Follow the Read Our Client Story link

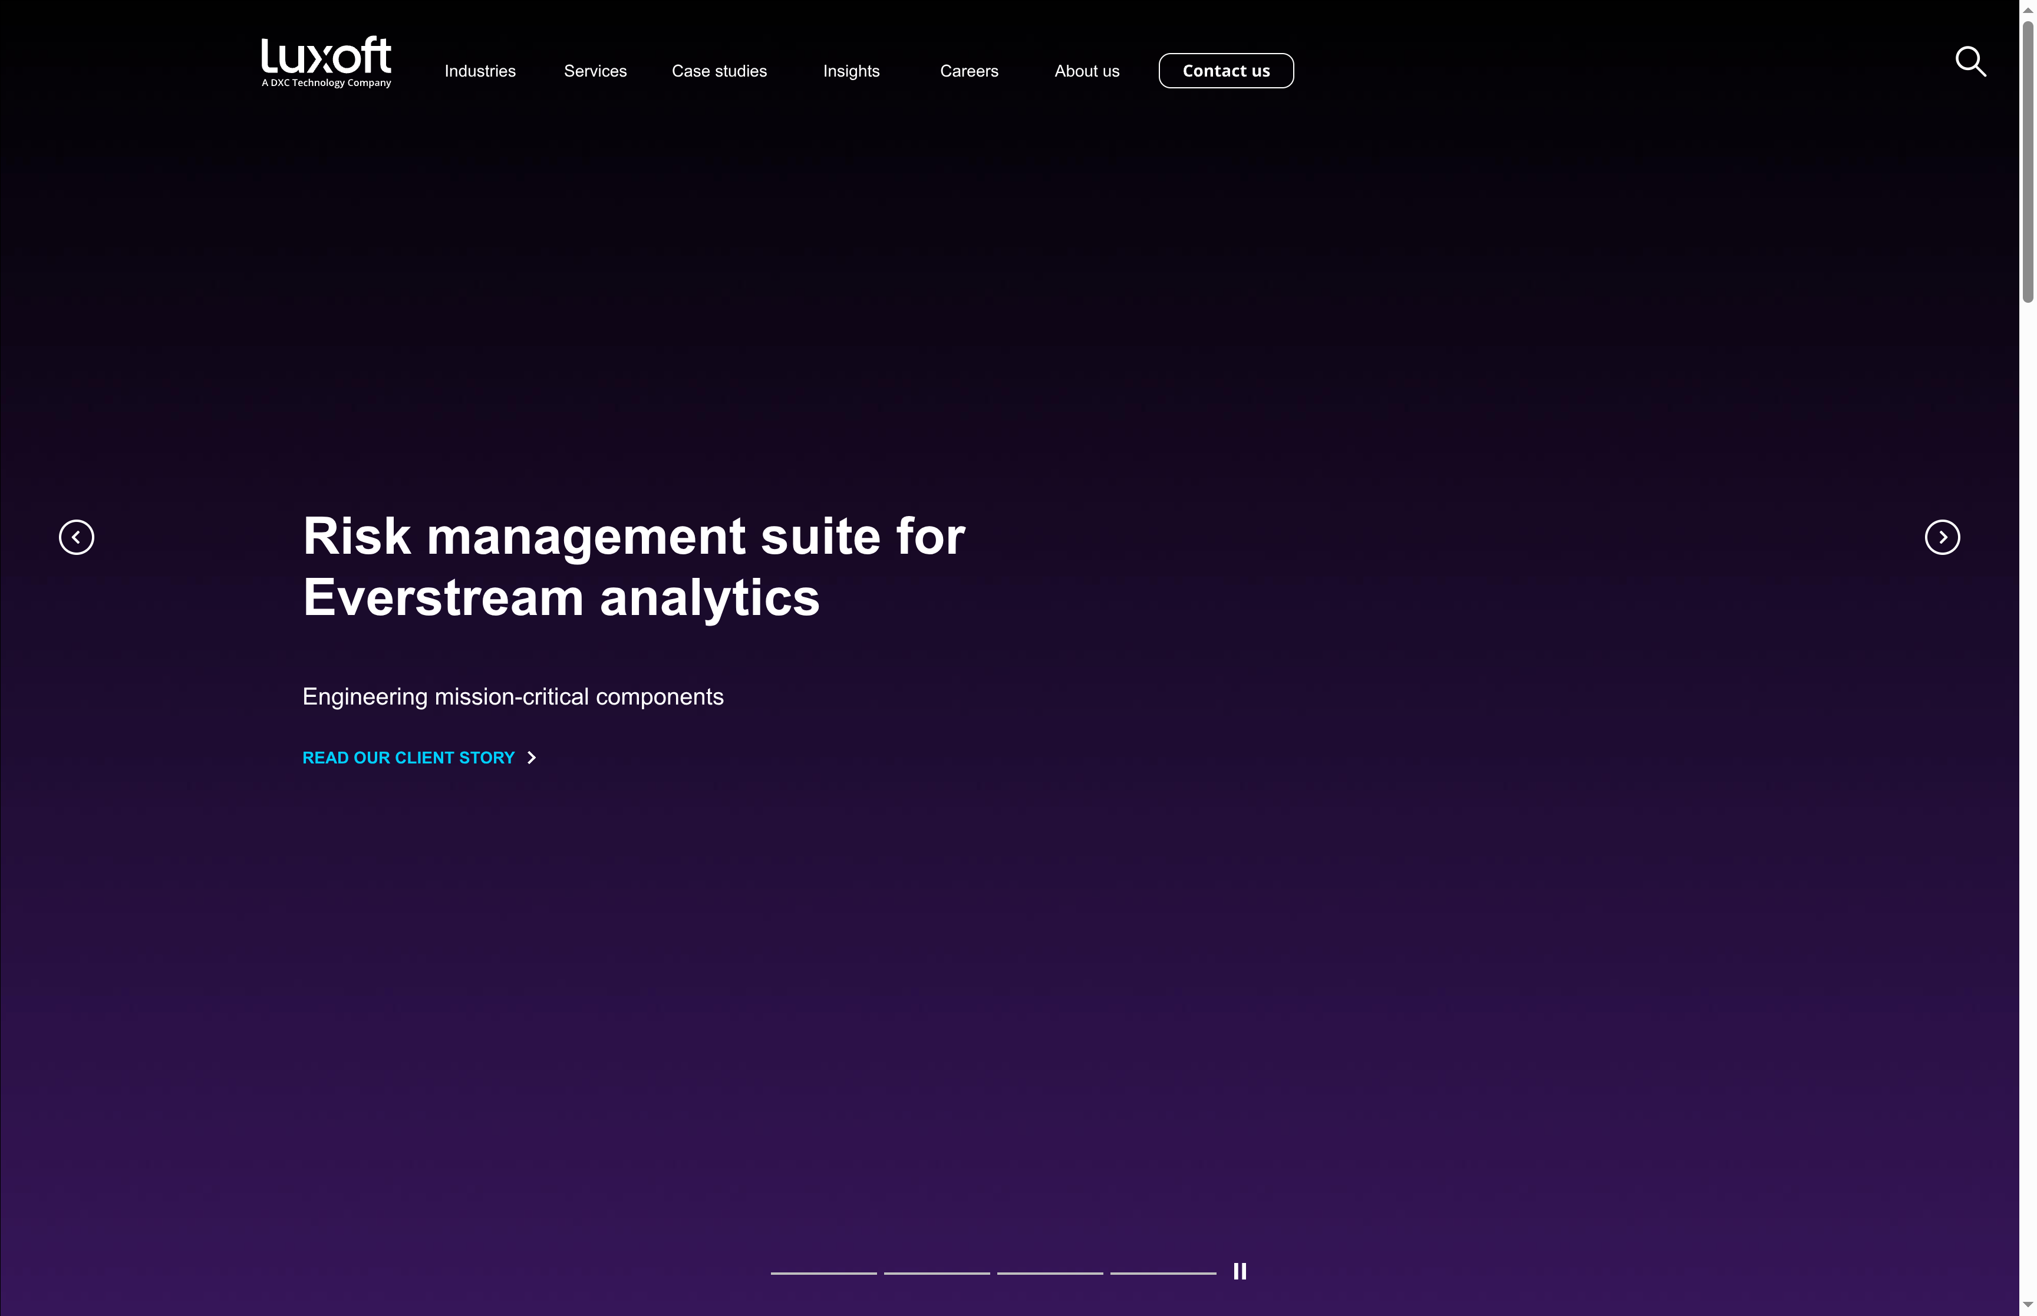click(x=408, y=758)
